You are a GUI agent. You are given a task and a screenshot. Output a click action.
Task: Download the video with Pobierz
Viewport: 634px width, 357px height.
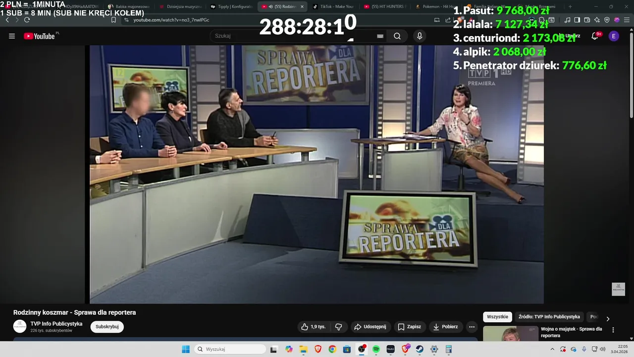point(445,327)
